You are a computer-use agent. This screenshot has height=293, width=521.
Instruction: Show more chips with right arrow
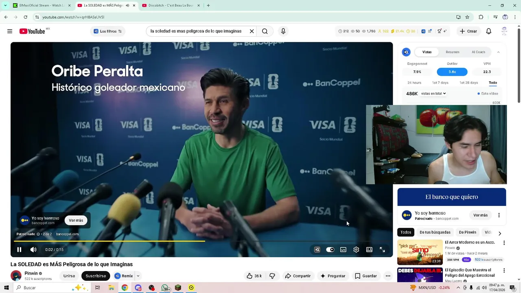pyautogui.click(x=500, y=233)
